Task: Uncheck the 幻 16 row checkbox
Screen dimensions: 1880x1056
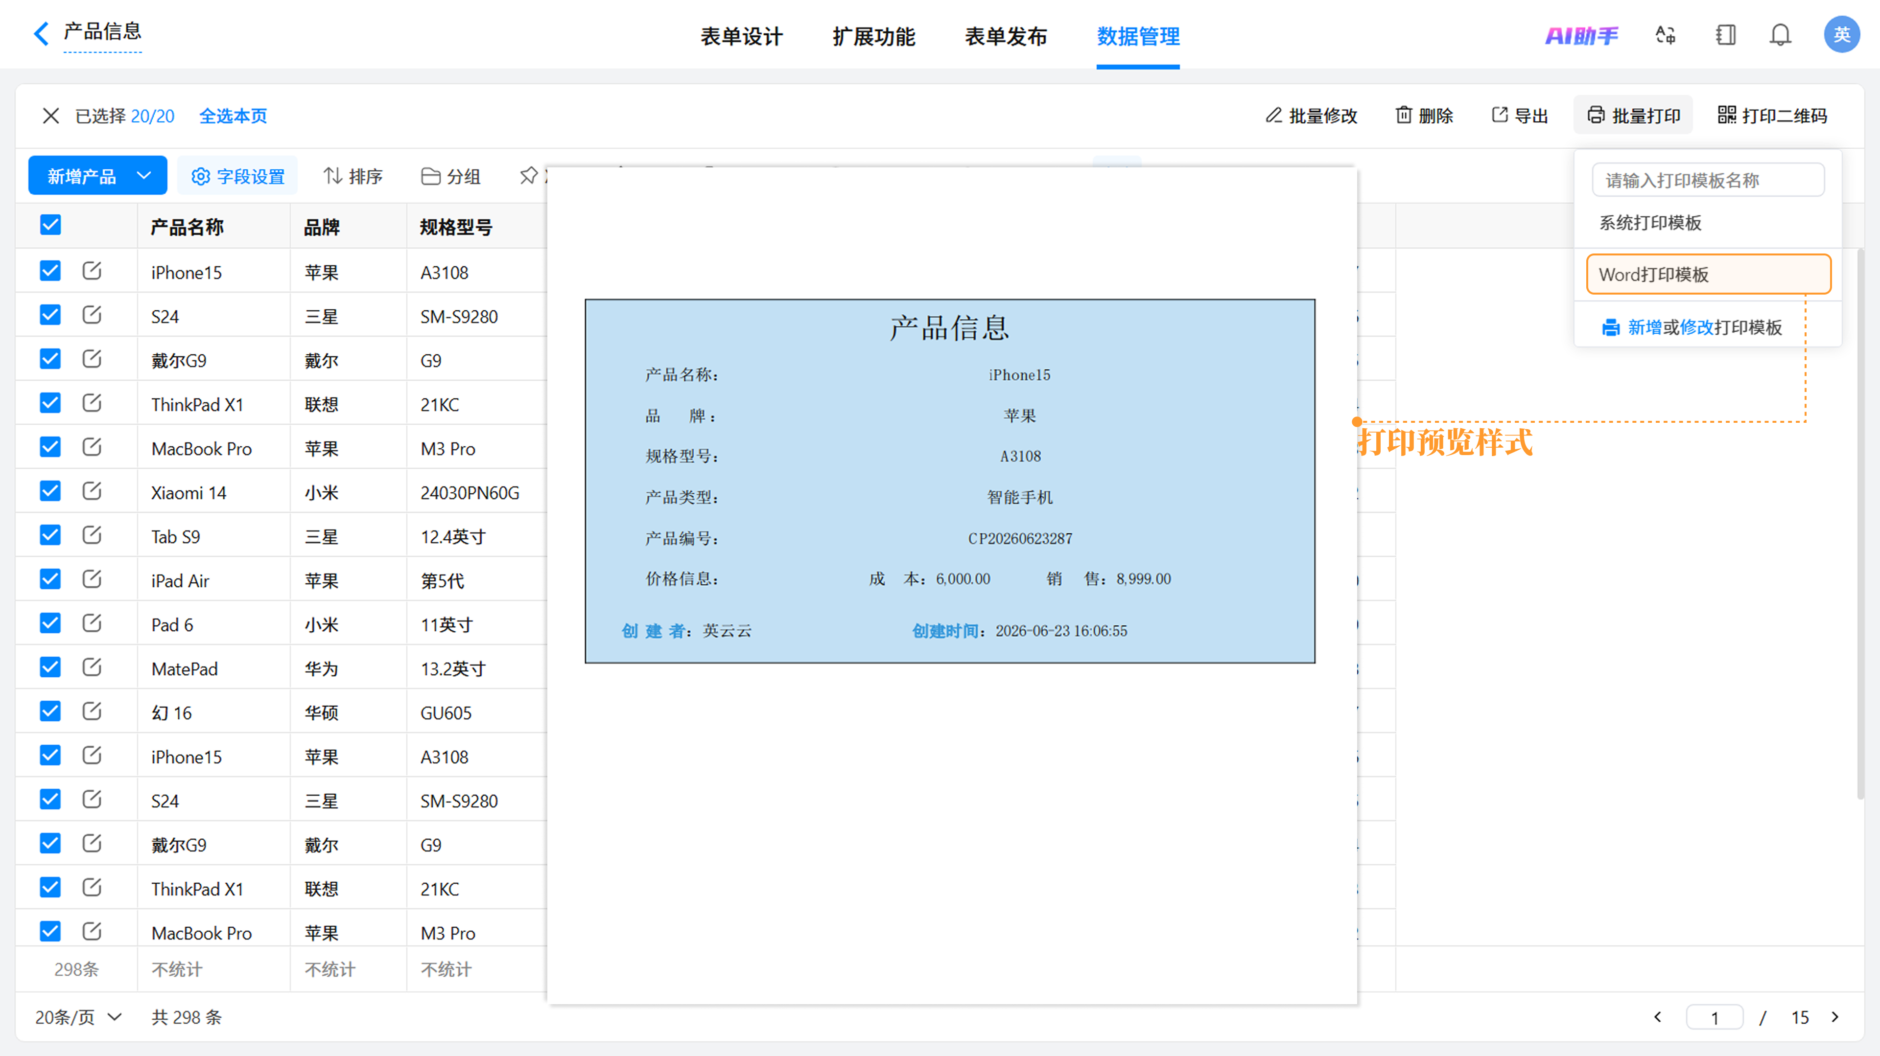Action: (x=50, y=712)
